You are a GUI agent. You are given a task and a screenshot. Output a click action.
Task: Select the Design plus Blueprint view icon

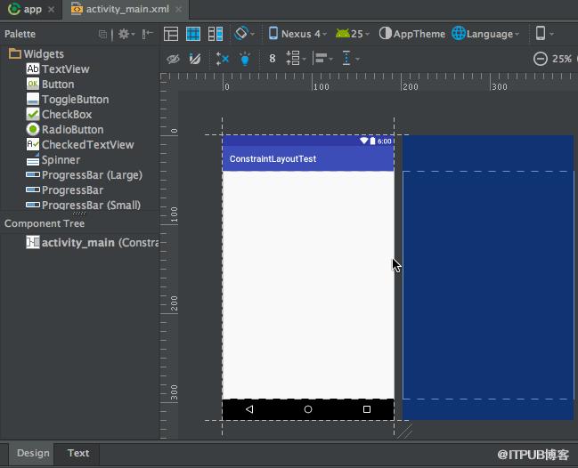pyautogui.click(x=216, y=34)
